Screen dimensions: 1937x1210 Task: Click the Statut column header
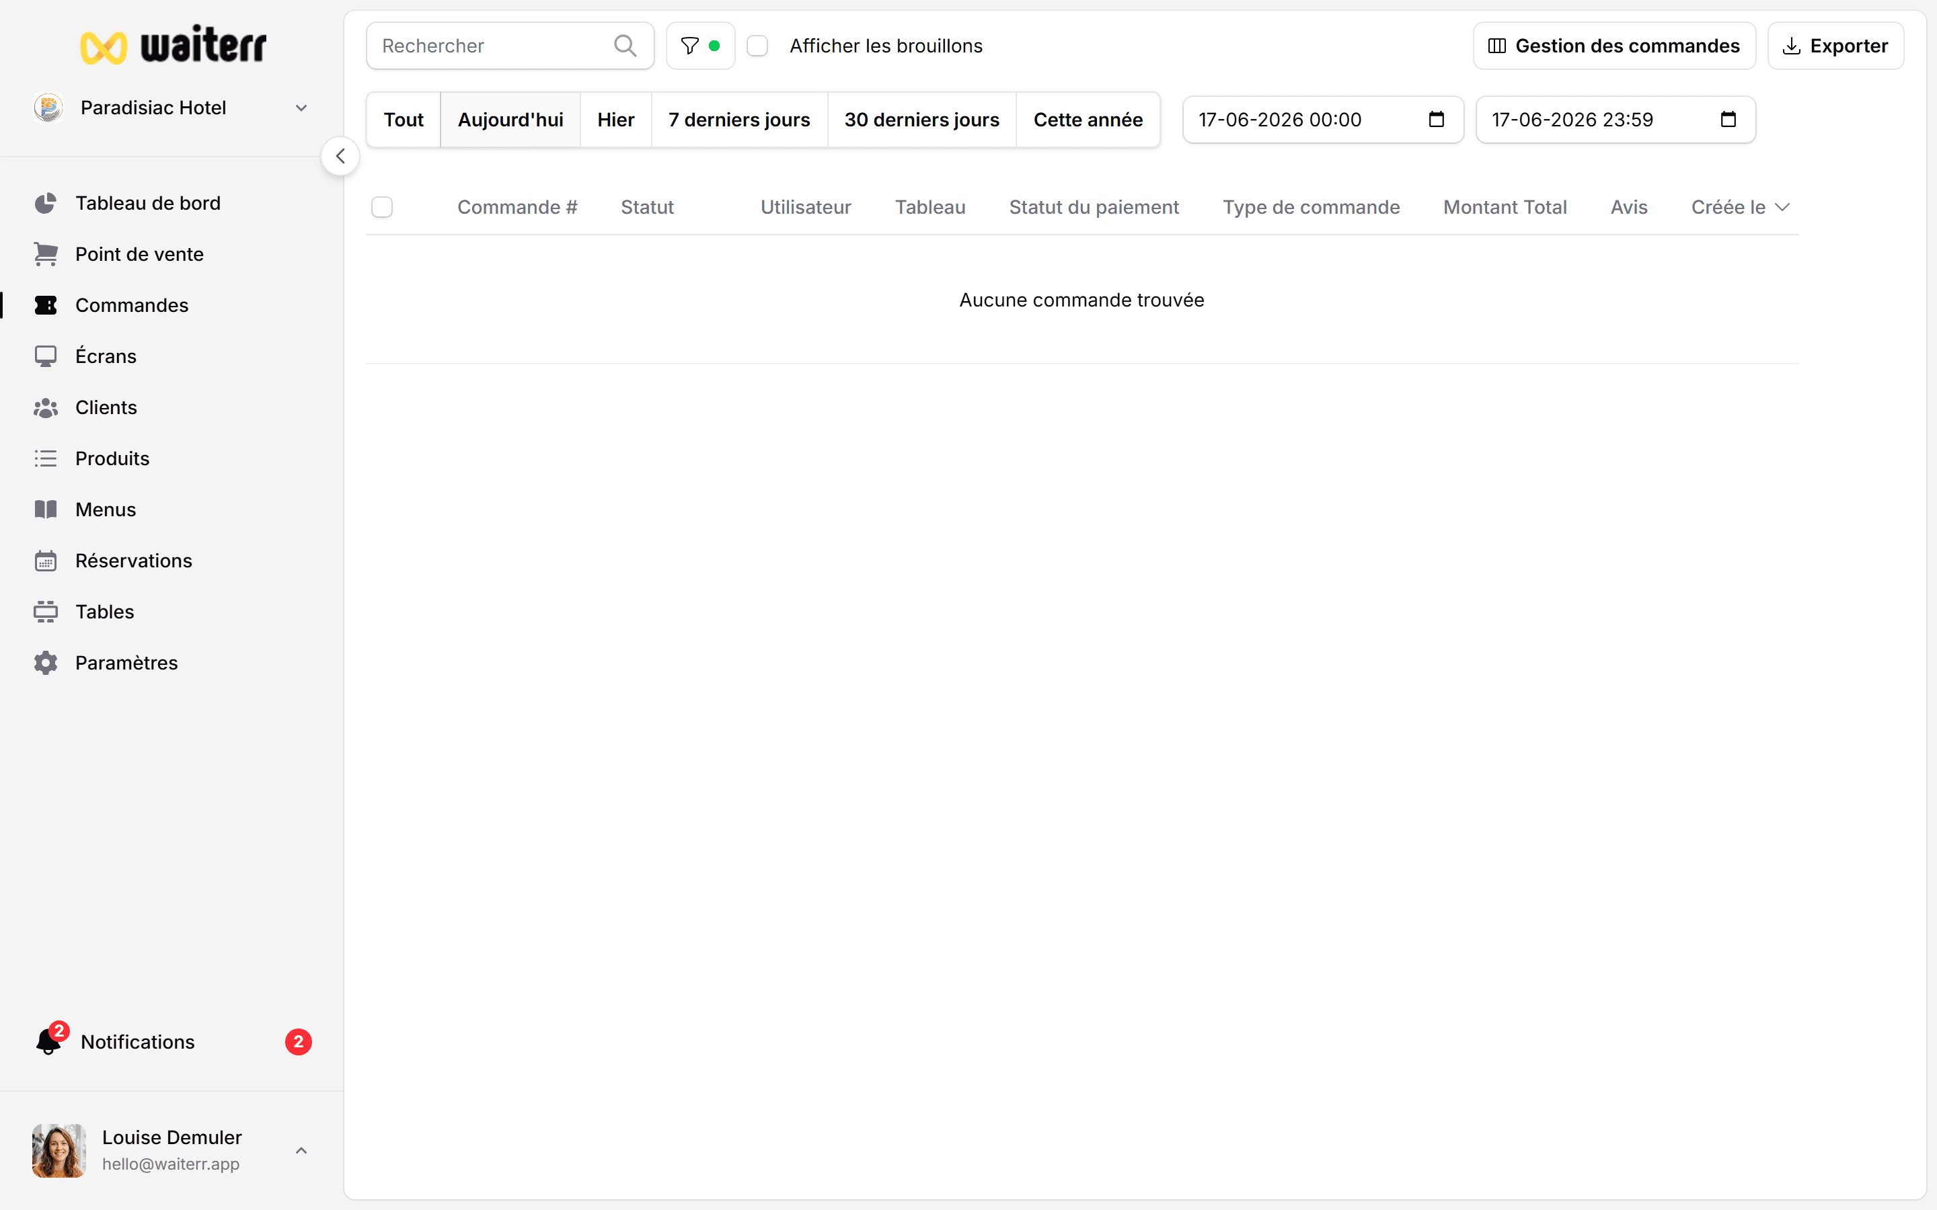point(647,207)
